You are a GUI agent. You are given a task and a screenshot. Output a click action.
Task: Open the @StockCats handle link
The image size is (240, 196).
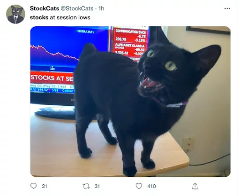point(77,8)
